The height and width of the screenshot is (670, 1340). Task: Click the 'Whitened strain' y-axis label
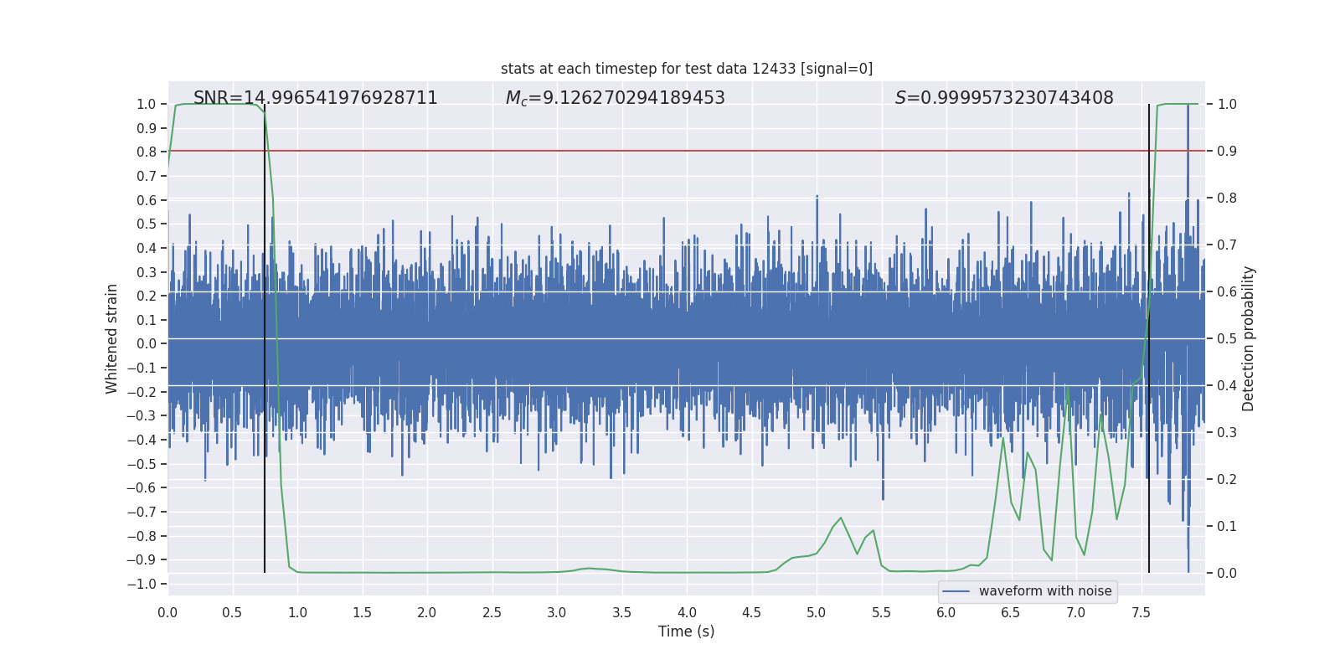pyautogui.click(x=111, y=338)
